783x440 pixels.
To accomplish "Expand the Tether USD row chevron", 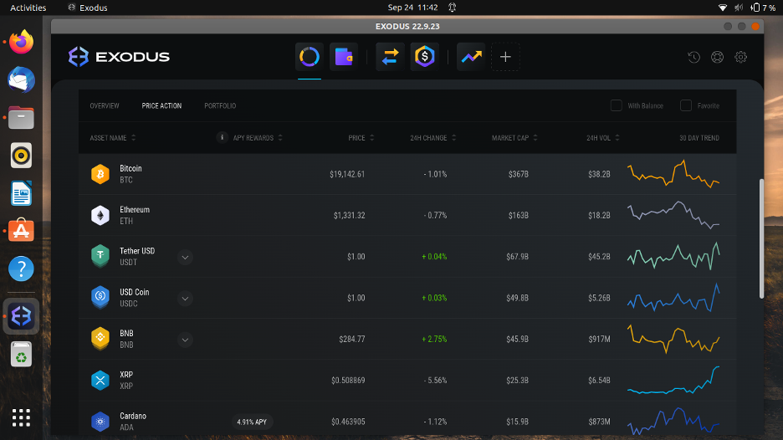I will (185, 257).
